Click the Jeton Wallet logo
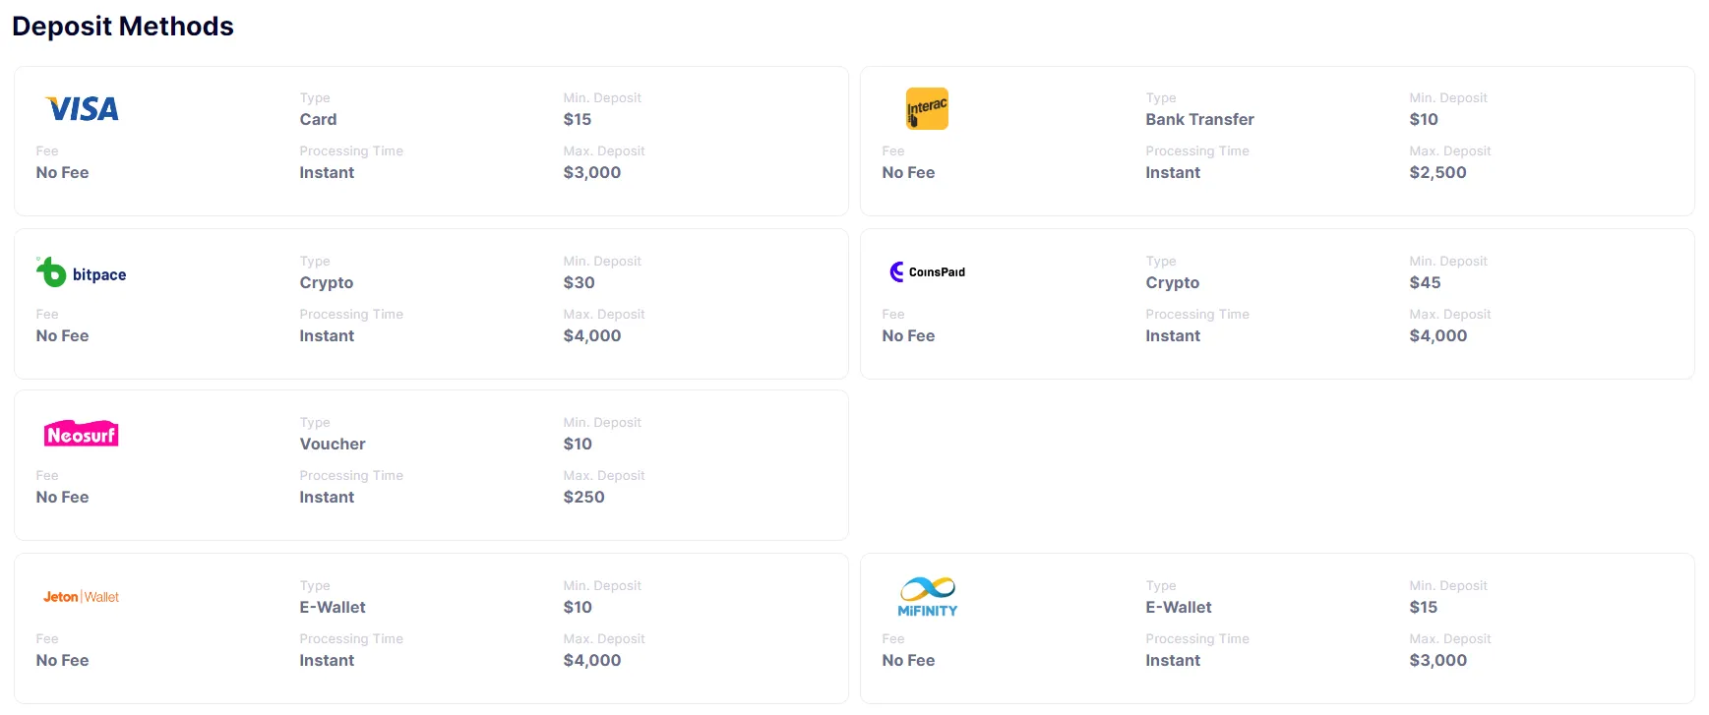The image size is (1709, 715). click(x=82, y=597)
